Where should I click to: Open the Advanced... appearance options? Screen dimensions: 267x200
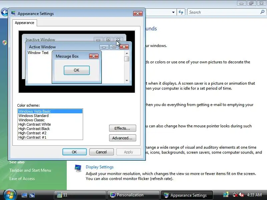pos(122,138)
